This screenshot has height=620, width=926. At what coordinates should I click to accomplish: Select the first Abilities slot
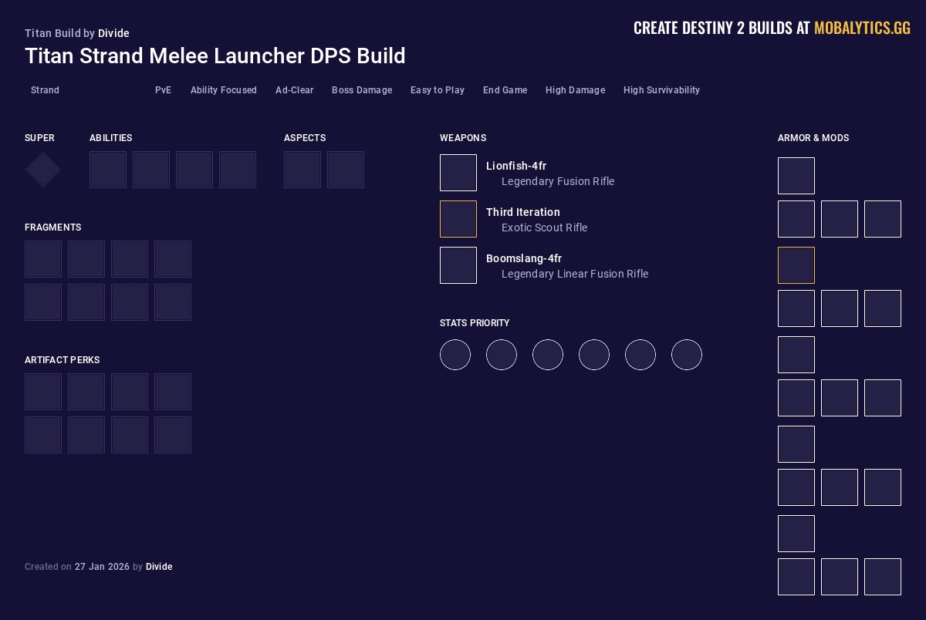coord(108,170)
